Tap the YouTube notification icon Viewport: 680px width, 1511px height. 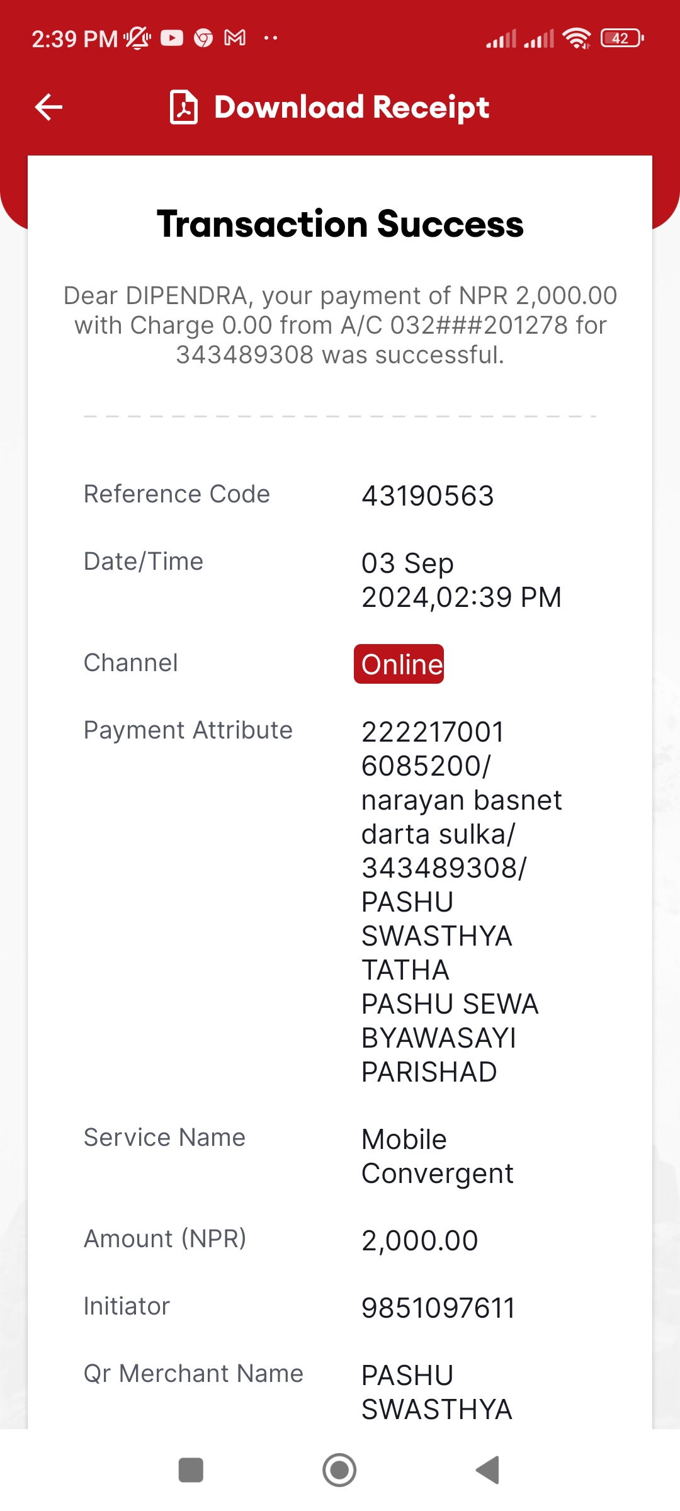pyautogui.click(x=172, y=38)
